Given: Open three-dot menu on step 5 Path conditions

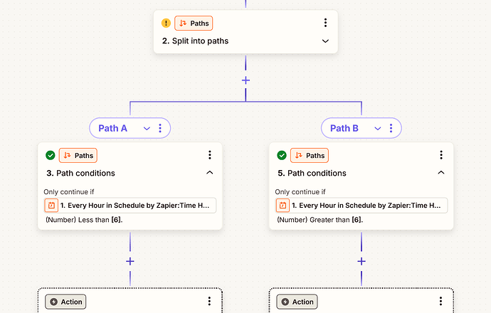Looking at the screenshot, I should (441, 155).
